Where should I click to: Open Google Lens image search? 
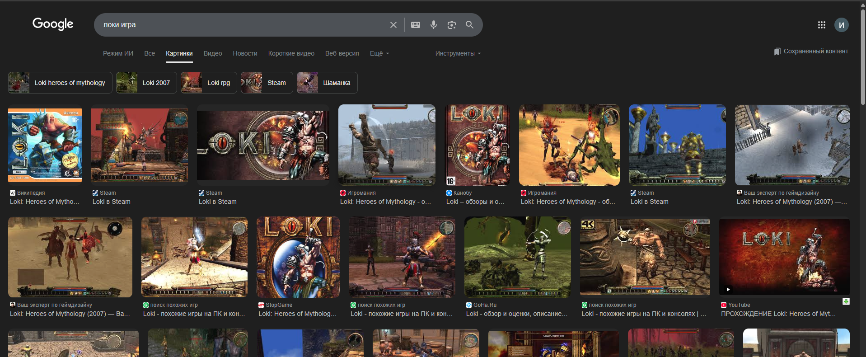coord(452,25)
